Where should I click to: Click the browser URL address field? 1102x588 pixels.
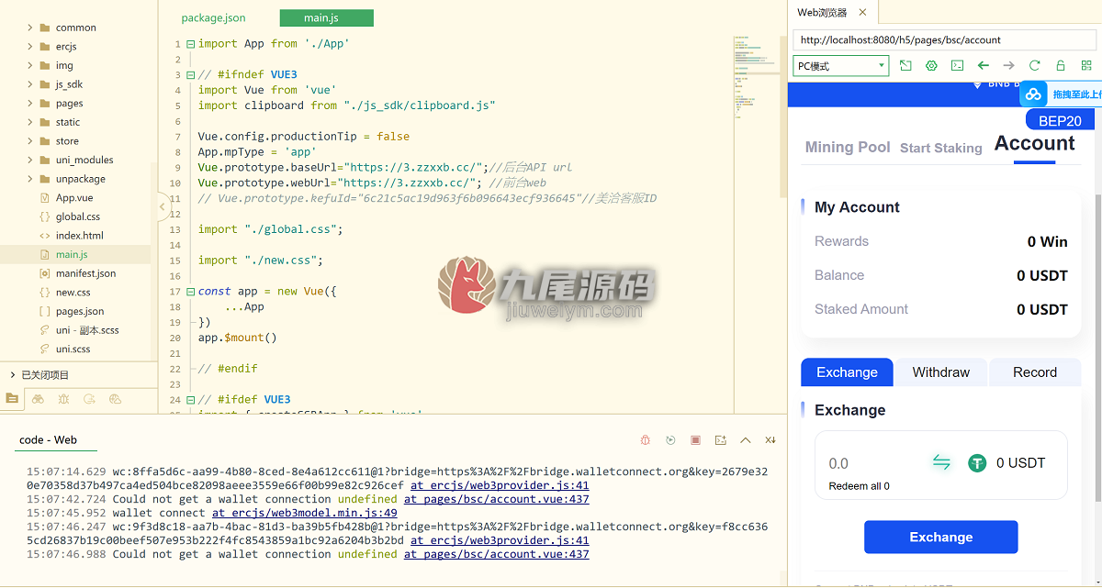point(944,40)
